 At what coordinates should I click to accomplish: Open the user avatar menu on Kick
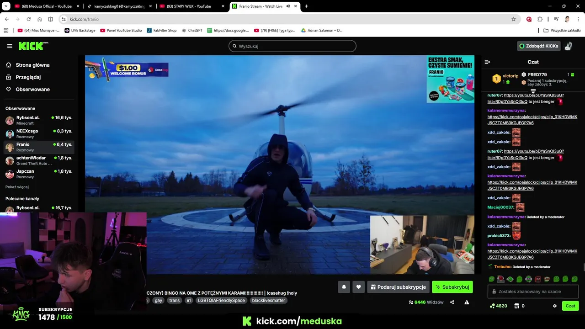pos(568,46)
